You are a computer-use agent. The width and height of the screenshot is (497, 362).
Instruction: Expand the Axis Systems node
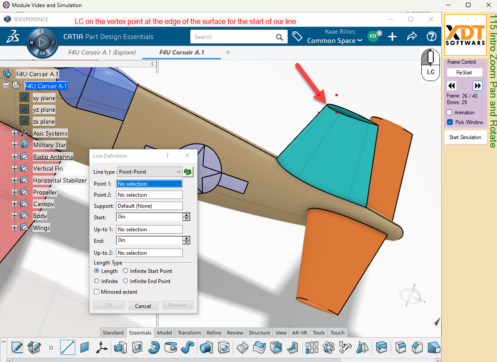click(x=14, y=133)
